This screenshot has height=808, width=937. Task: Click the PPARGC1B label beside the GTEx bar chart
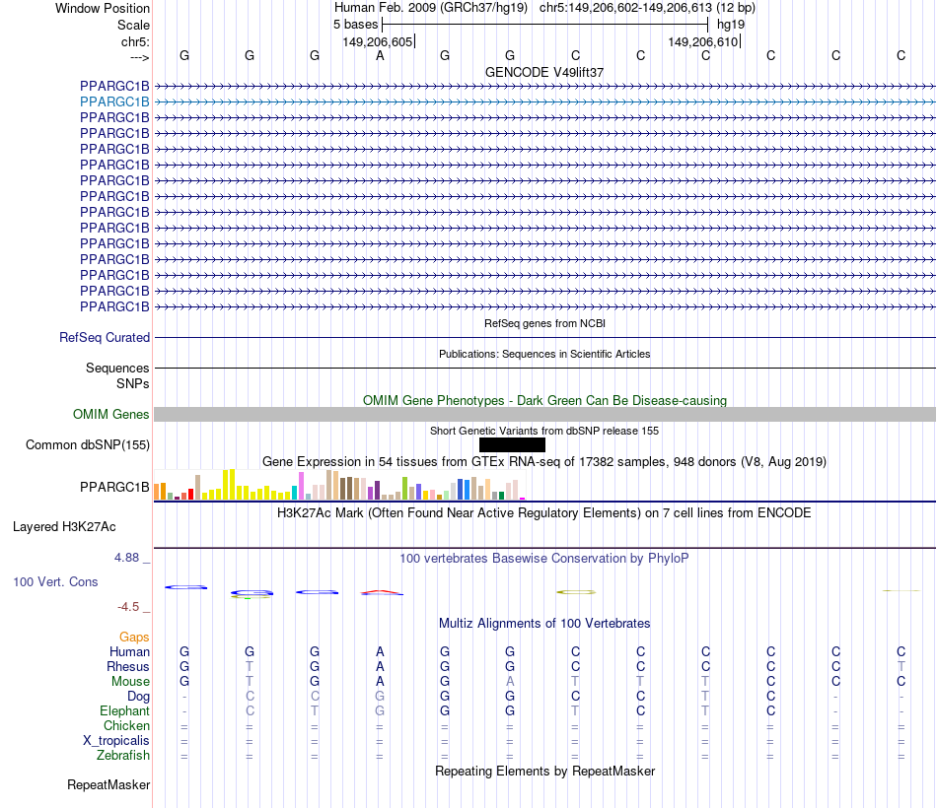[x=114, y=488]
